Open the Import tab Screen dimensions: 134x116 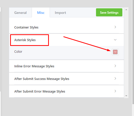[60, 13]
